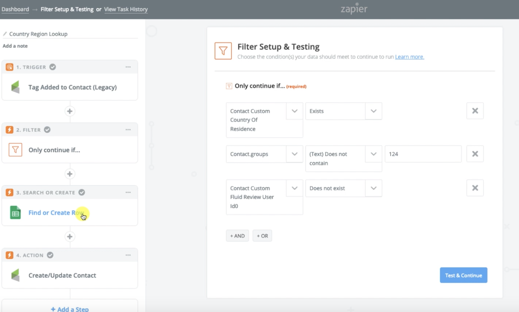Viewport: 519px width, 312px height.
Task: Open the (Text) Does not contain dropdown
Action: [x=373, y=154]
